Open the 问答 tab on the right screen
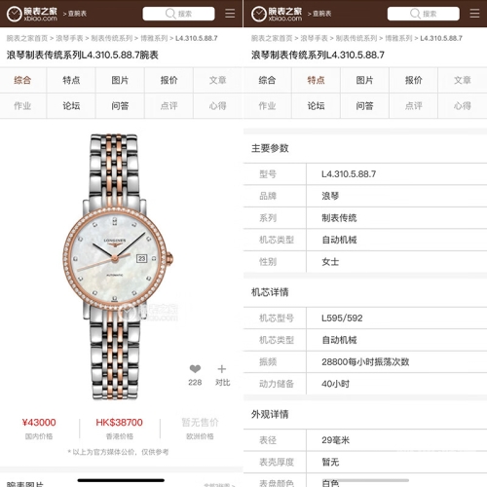 (364, 105)
